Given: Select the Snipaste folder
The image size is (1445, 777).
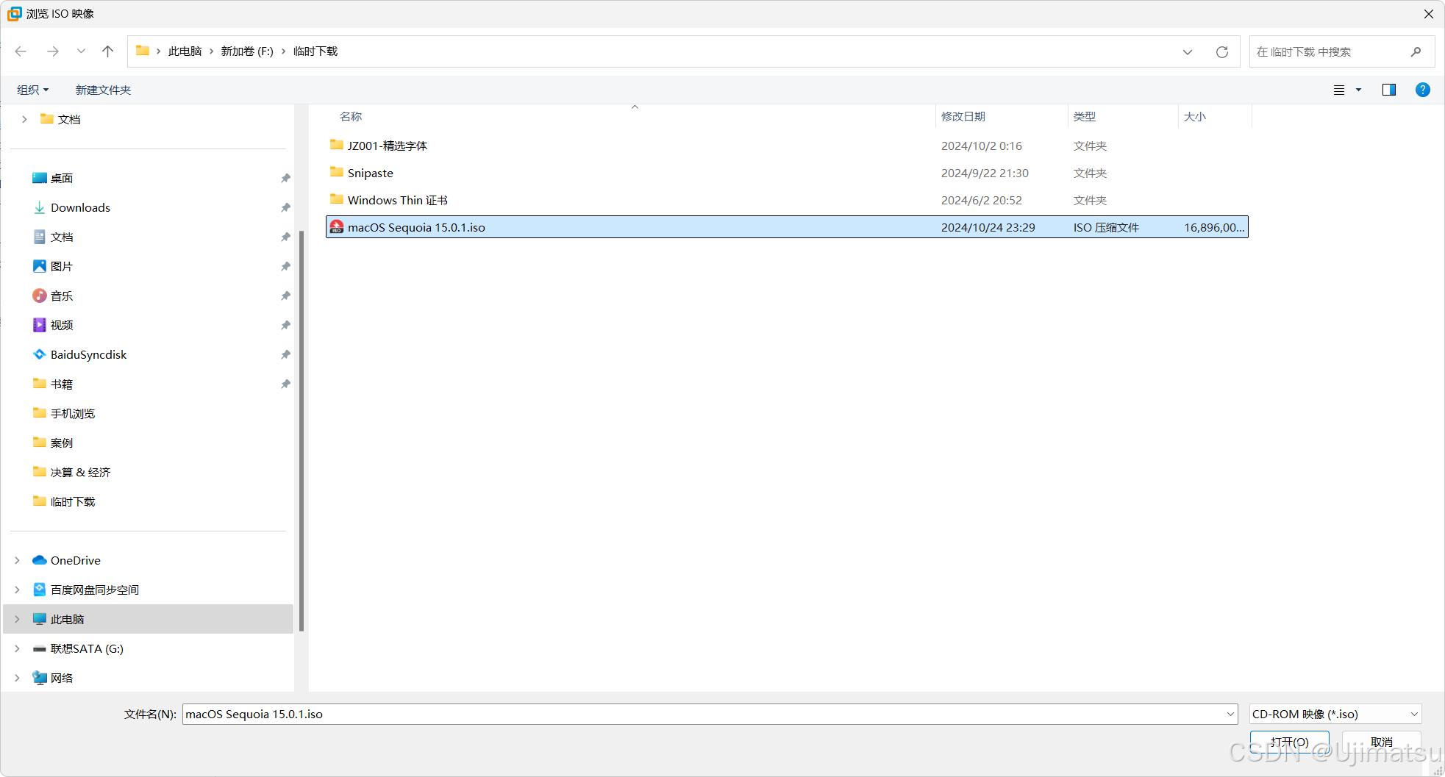Looking at the screenshot, I should [x=787, y=173].
